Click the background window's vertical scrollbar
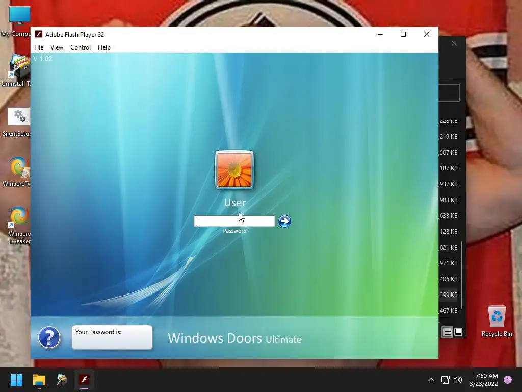Image resolution: width=522 pixels, height=392 pixels. click(462, 275)
